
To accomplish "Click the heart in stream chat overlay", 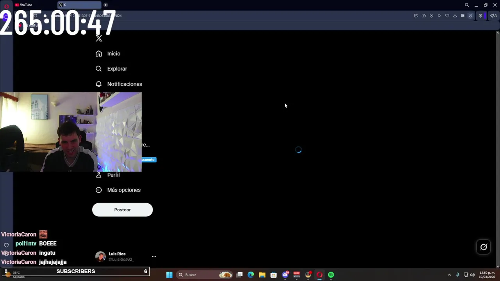I will pos(6,245).
